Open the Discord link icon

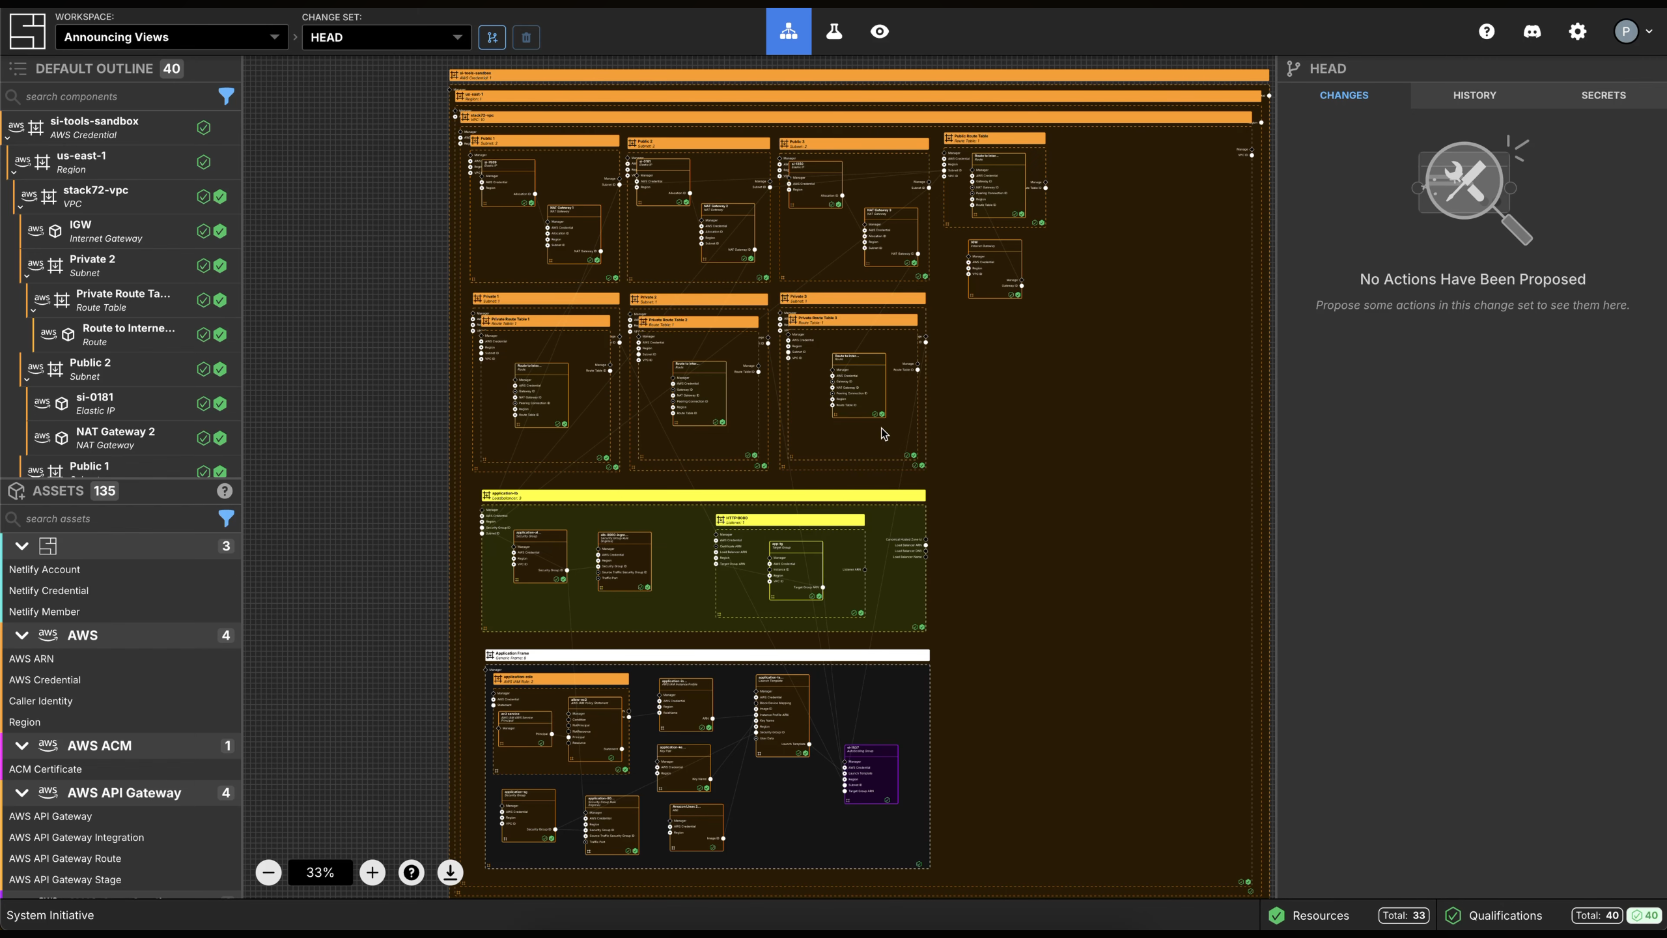1532,31
